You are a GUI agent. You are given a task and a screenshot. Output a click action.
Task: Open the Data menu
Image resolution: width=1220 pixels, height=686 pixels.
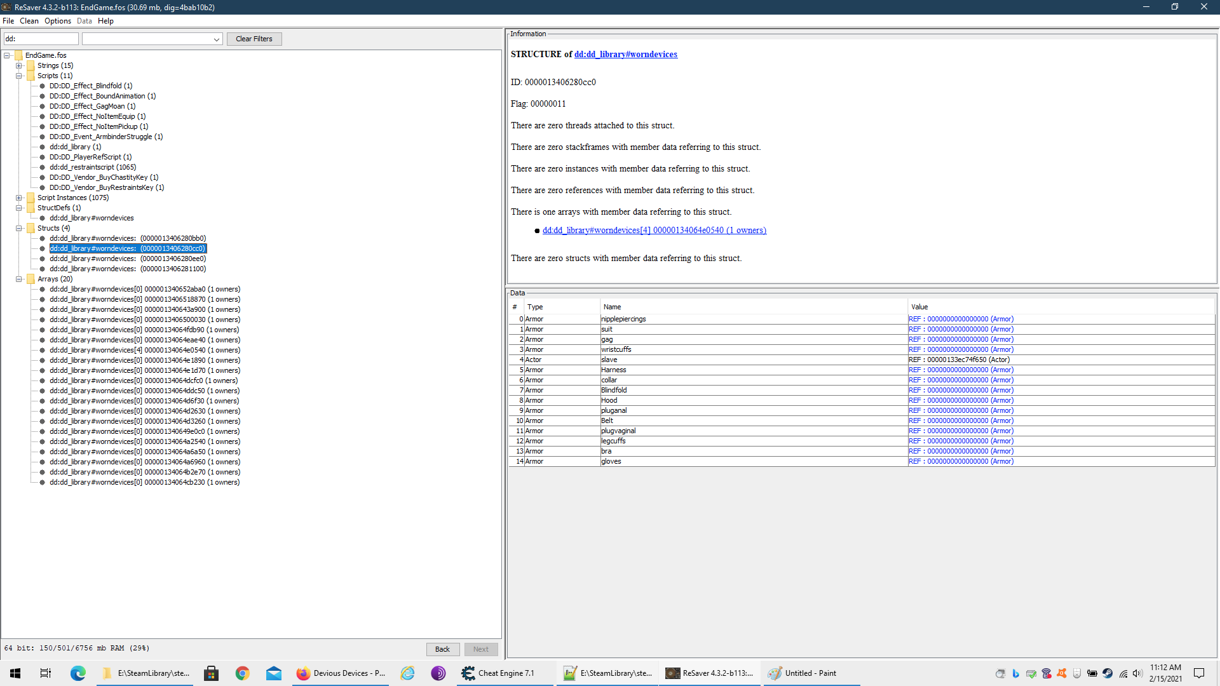(x=85, y=21)
